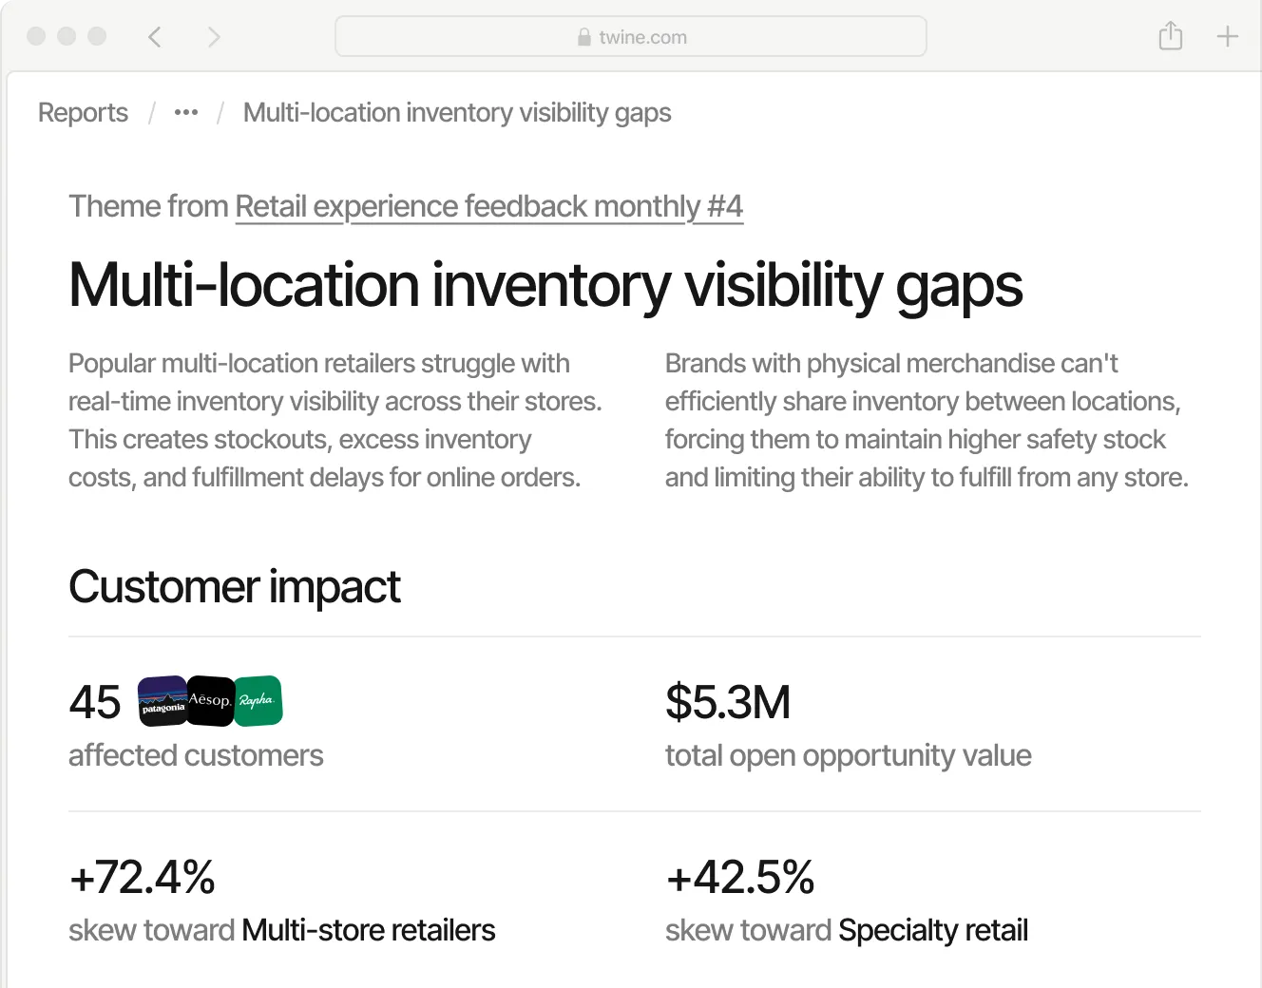Open a new tab with the plus icon
This screenshot has height=988, width=1262.
tap(1227, 35)
